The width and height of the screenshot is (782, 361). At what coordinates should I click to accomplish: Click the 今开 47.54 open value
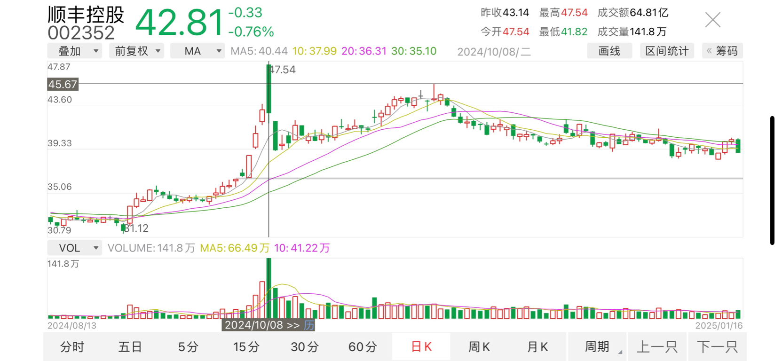click(505, 32)
